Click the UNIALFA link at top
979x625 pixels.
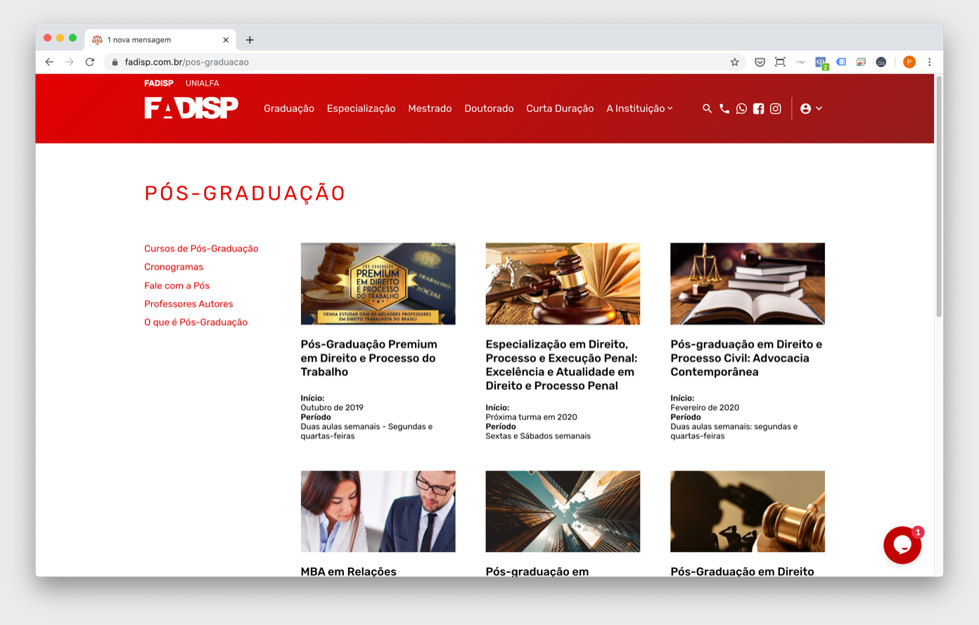tap(203, 83)
